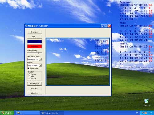Click the Original... button

pos(34,32)
